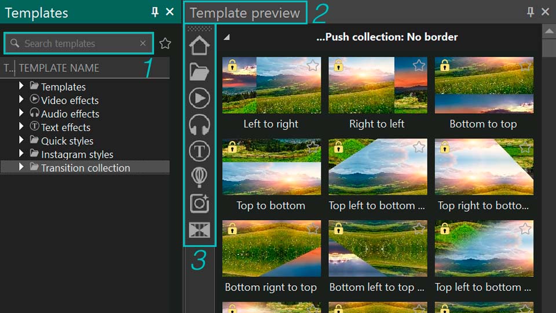This screenshot has width=556, height=313.
Task: Select the Top right to botto... thumbnail
Action: [484, 167]
